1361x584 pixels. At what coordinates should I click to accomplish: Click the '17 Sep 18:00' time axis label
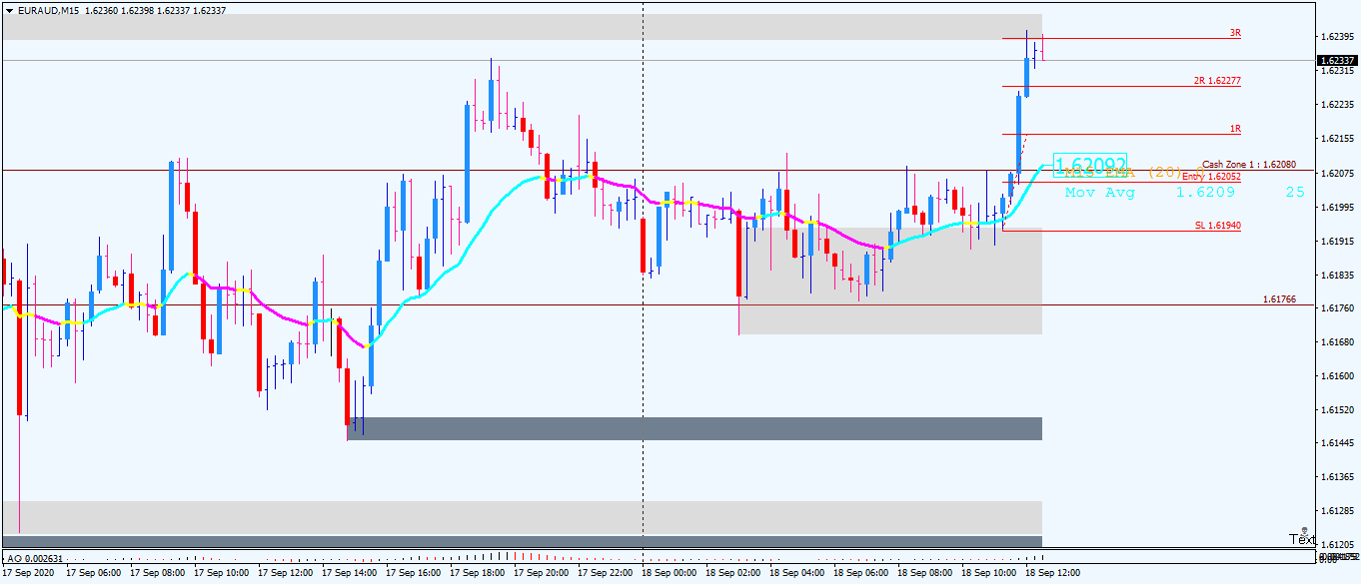477,573
